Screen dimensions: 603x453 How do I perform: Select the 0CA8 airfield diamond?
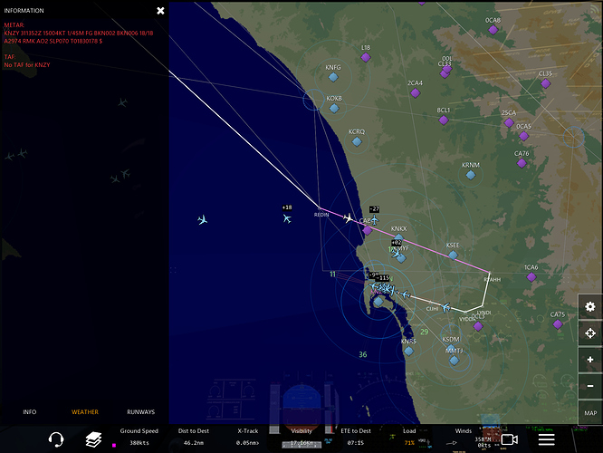click(x=493, y=30)
